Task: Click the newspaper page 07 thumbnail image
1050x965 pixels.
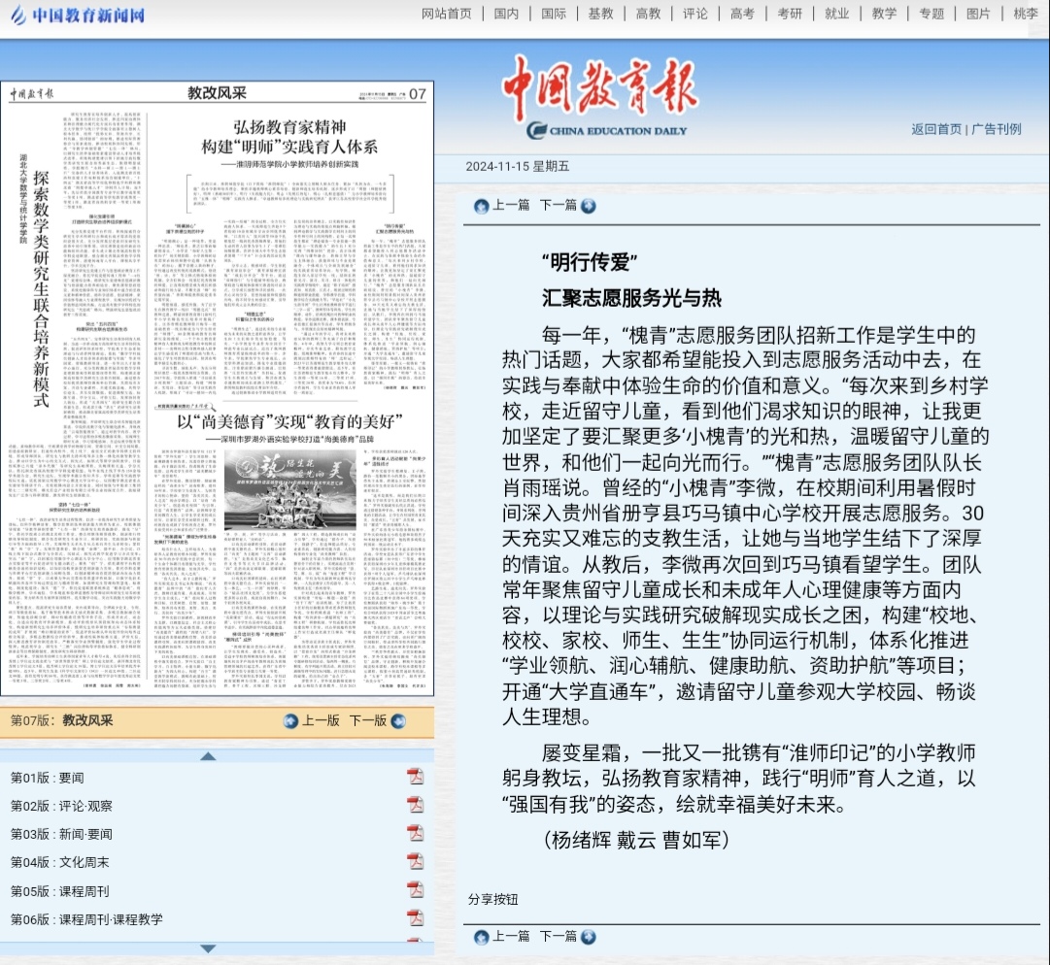Action: 218,388
